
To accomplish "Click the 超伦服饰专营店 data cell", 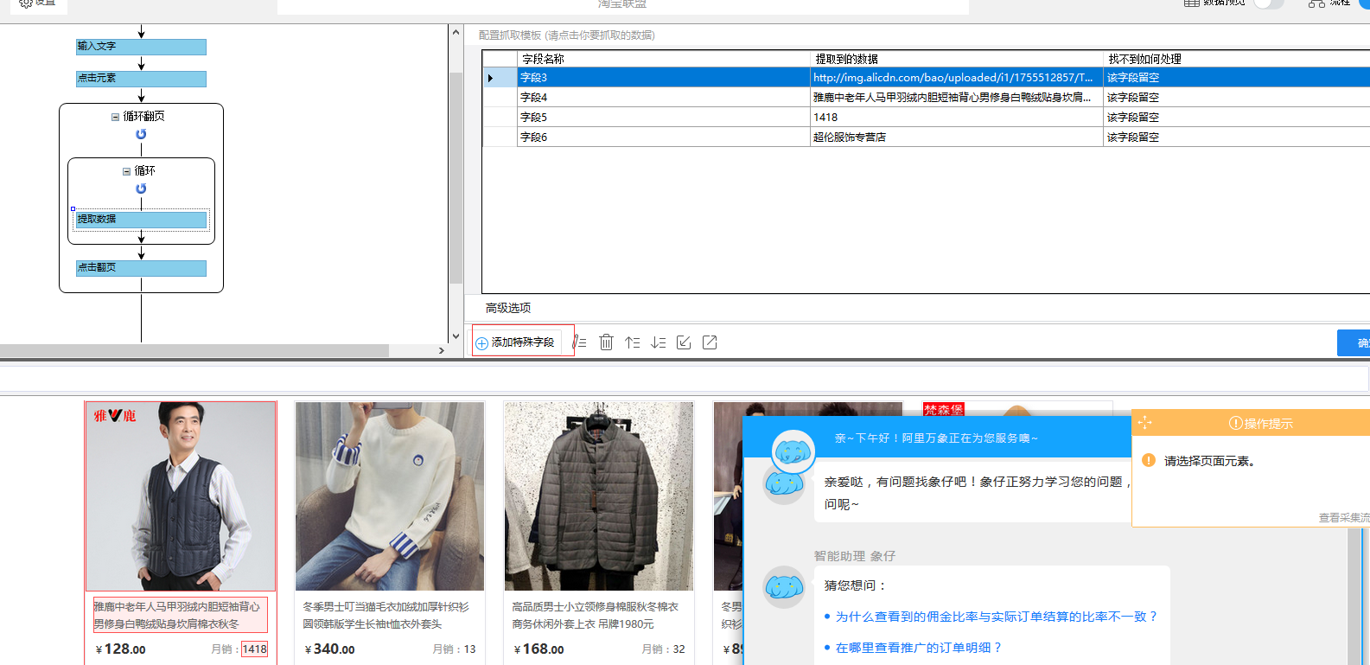I will tap(956, 137).
